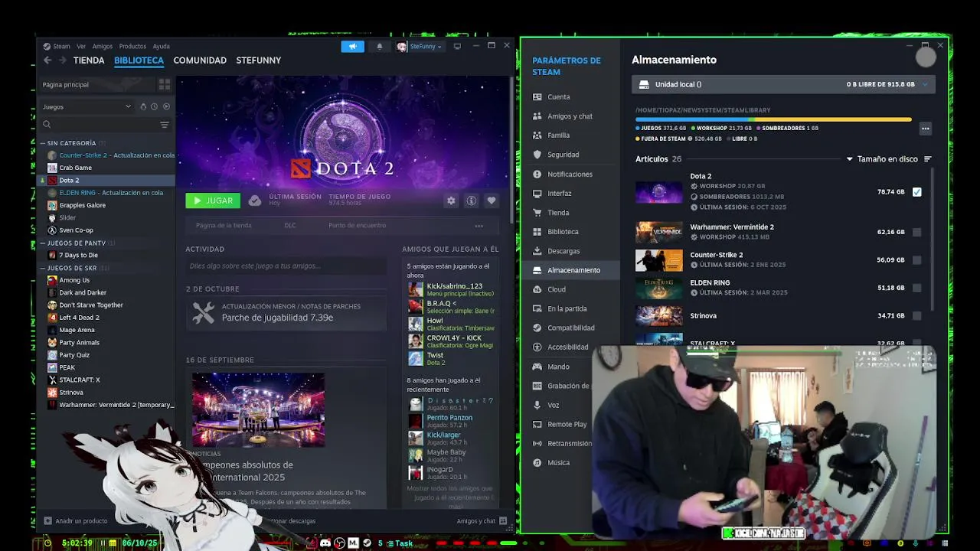980x551 pixels.
Task: Go back with the library back arrow
Action: tap(47, 60)
